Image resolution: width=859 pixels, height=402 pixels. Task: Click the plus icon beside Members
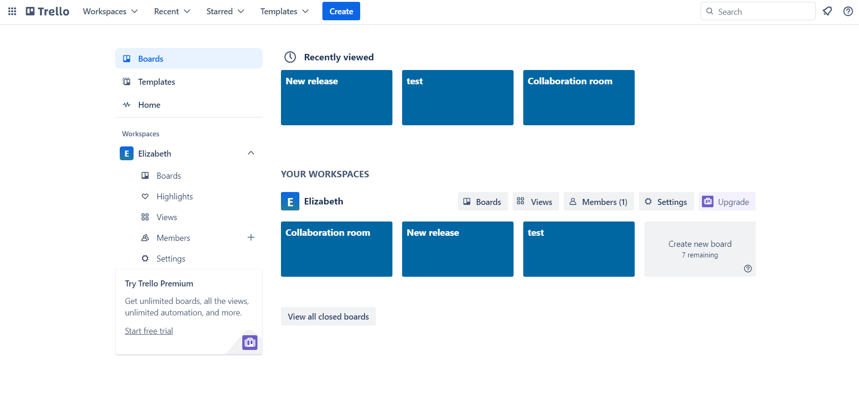tap(251, 238)
